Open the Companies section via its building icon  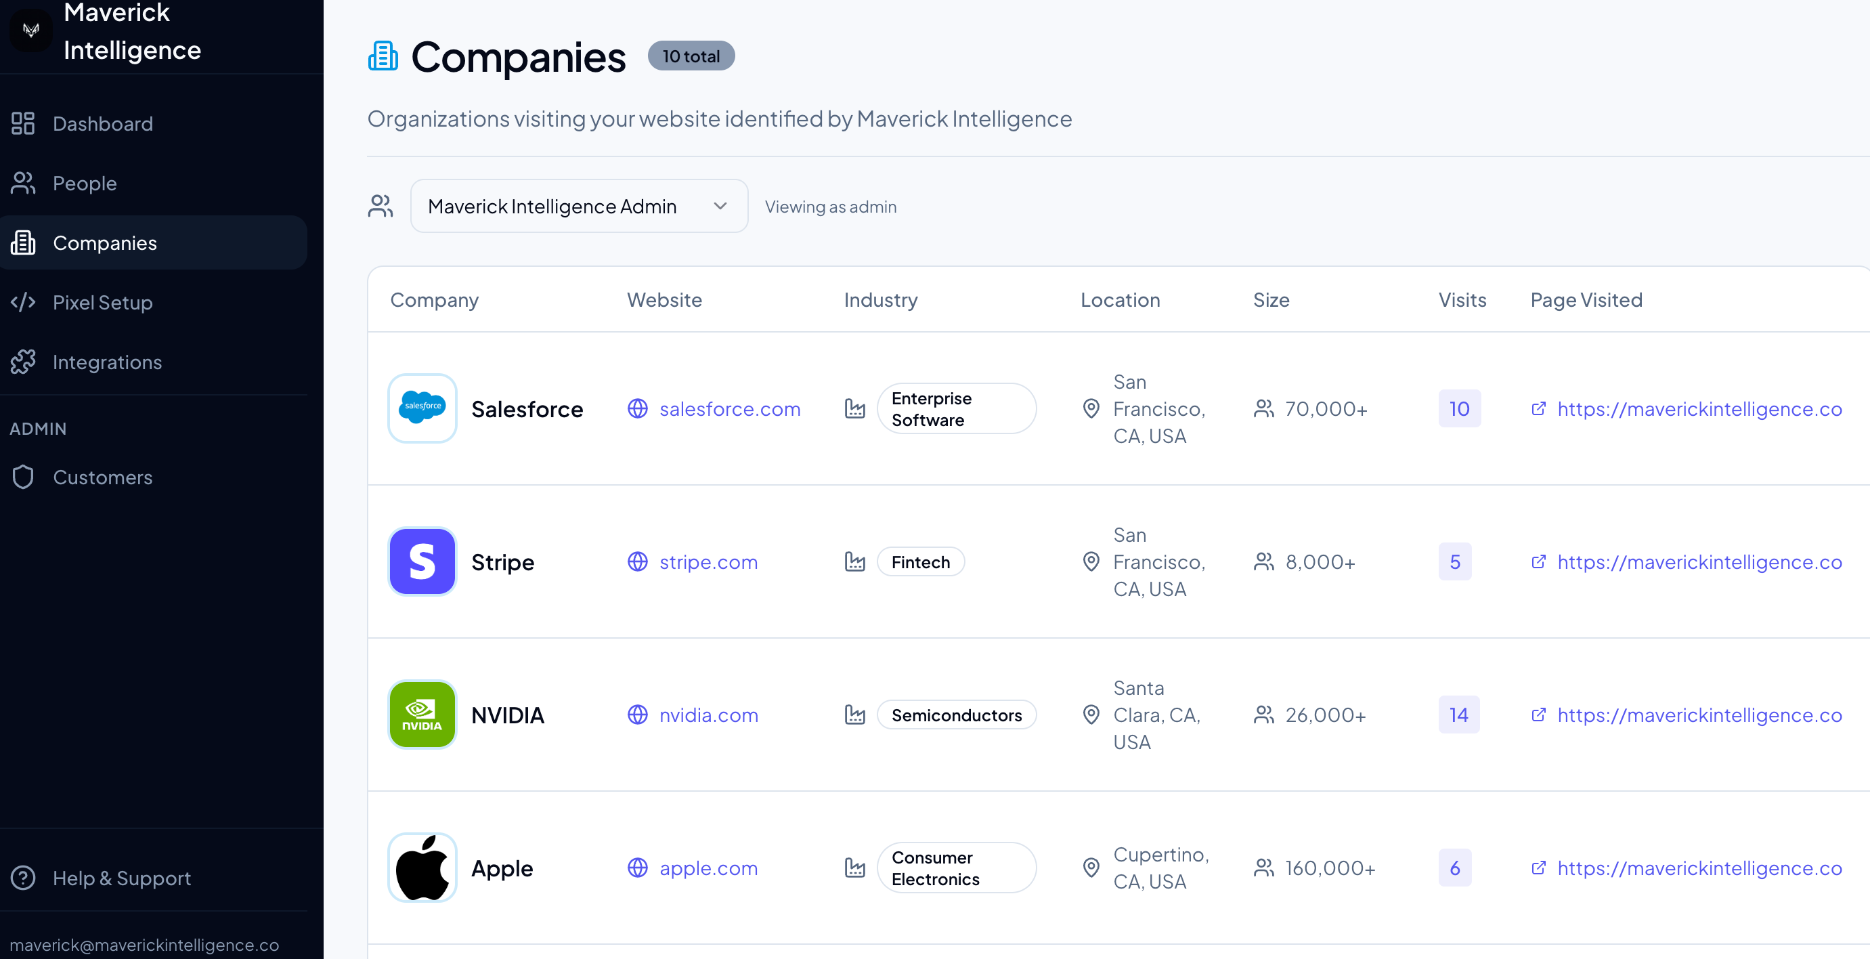click(23, 242)
